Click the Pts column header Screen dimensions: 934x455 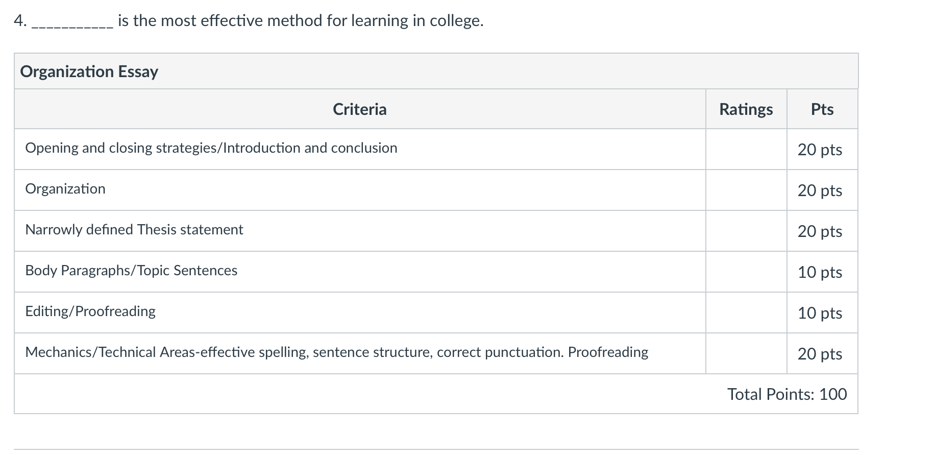coord(822,109)
